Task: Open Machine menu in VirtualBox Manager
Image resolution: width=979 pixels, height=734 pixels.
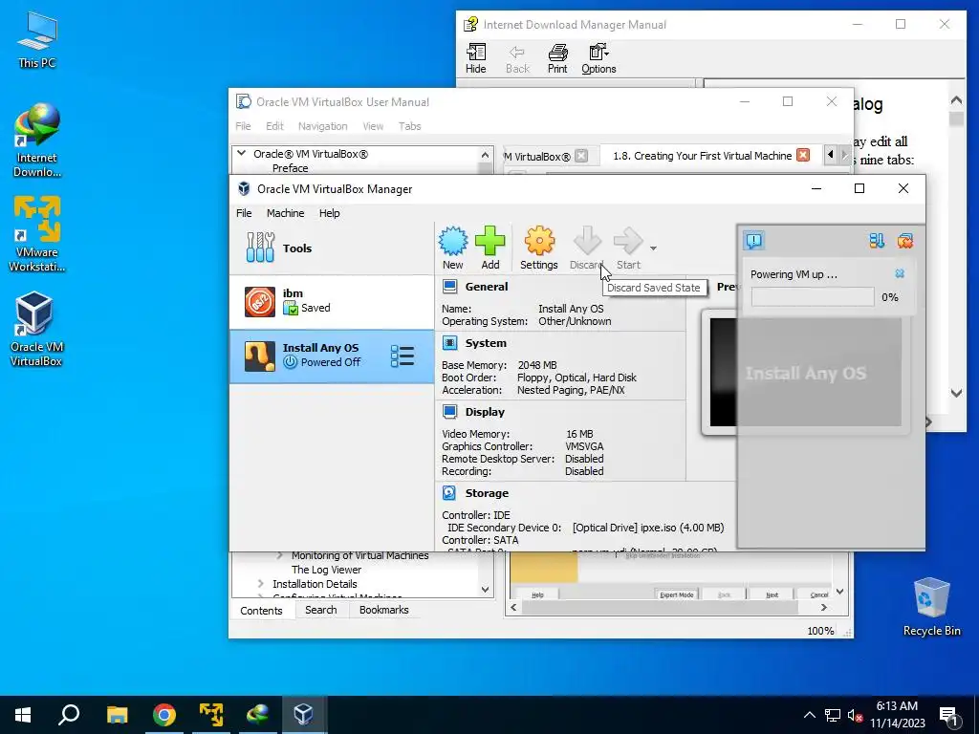Action: pos(285,213)
